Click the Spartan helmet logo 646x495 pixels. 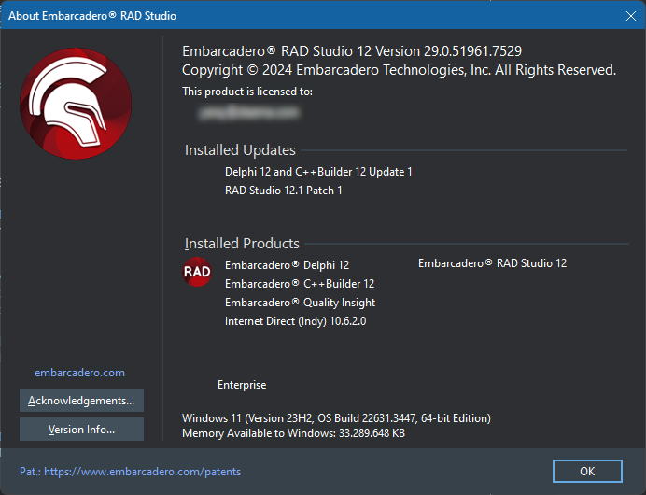[76, 104]
